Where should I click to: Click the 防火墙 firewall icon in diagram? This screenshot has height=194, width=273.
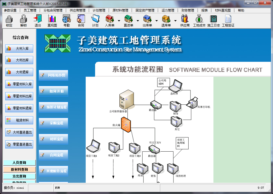coord(126,125)
